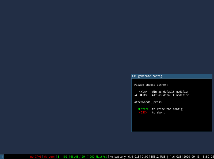Click the 2020-09-13 date and time
The image size is (214, 159).
pos(198,157)
